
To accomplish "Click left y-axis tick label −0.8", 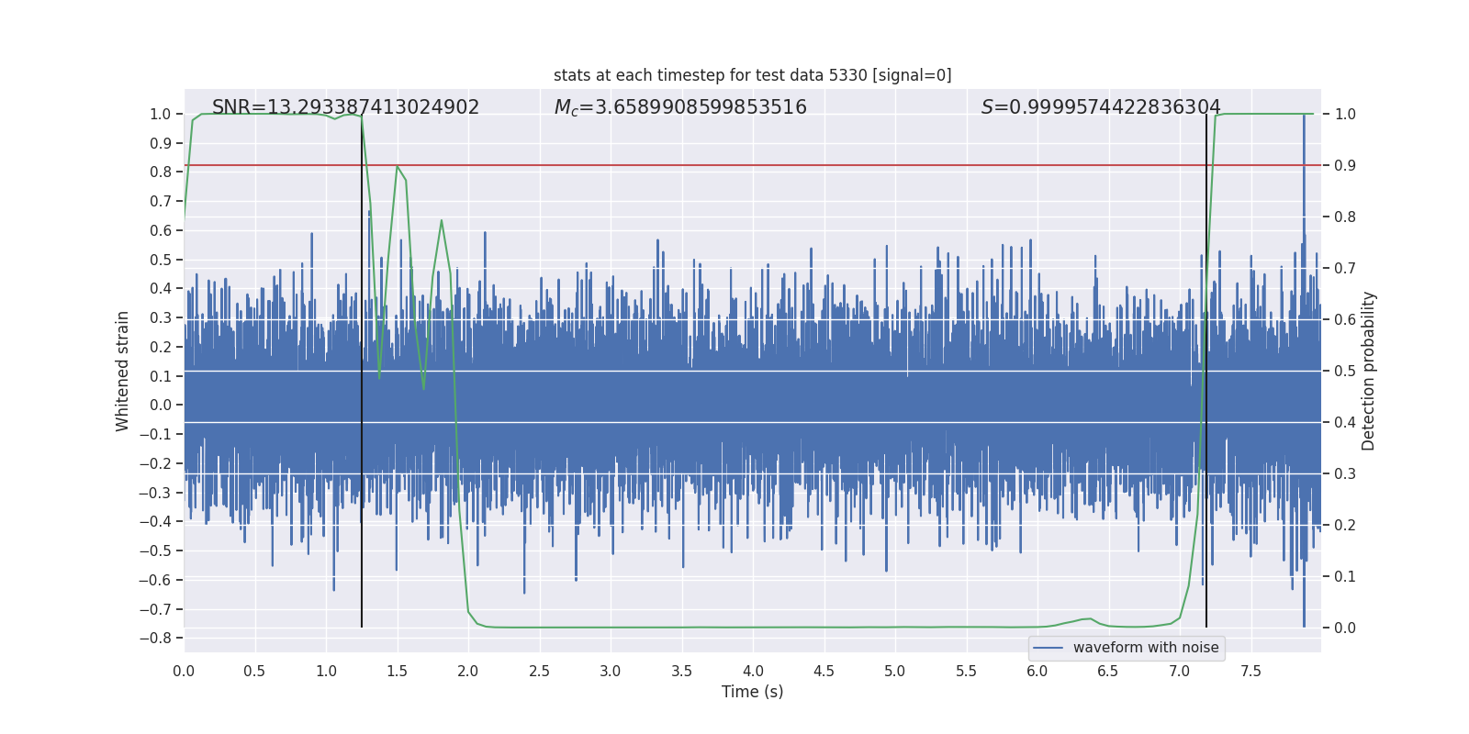I will coord(155,639).
